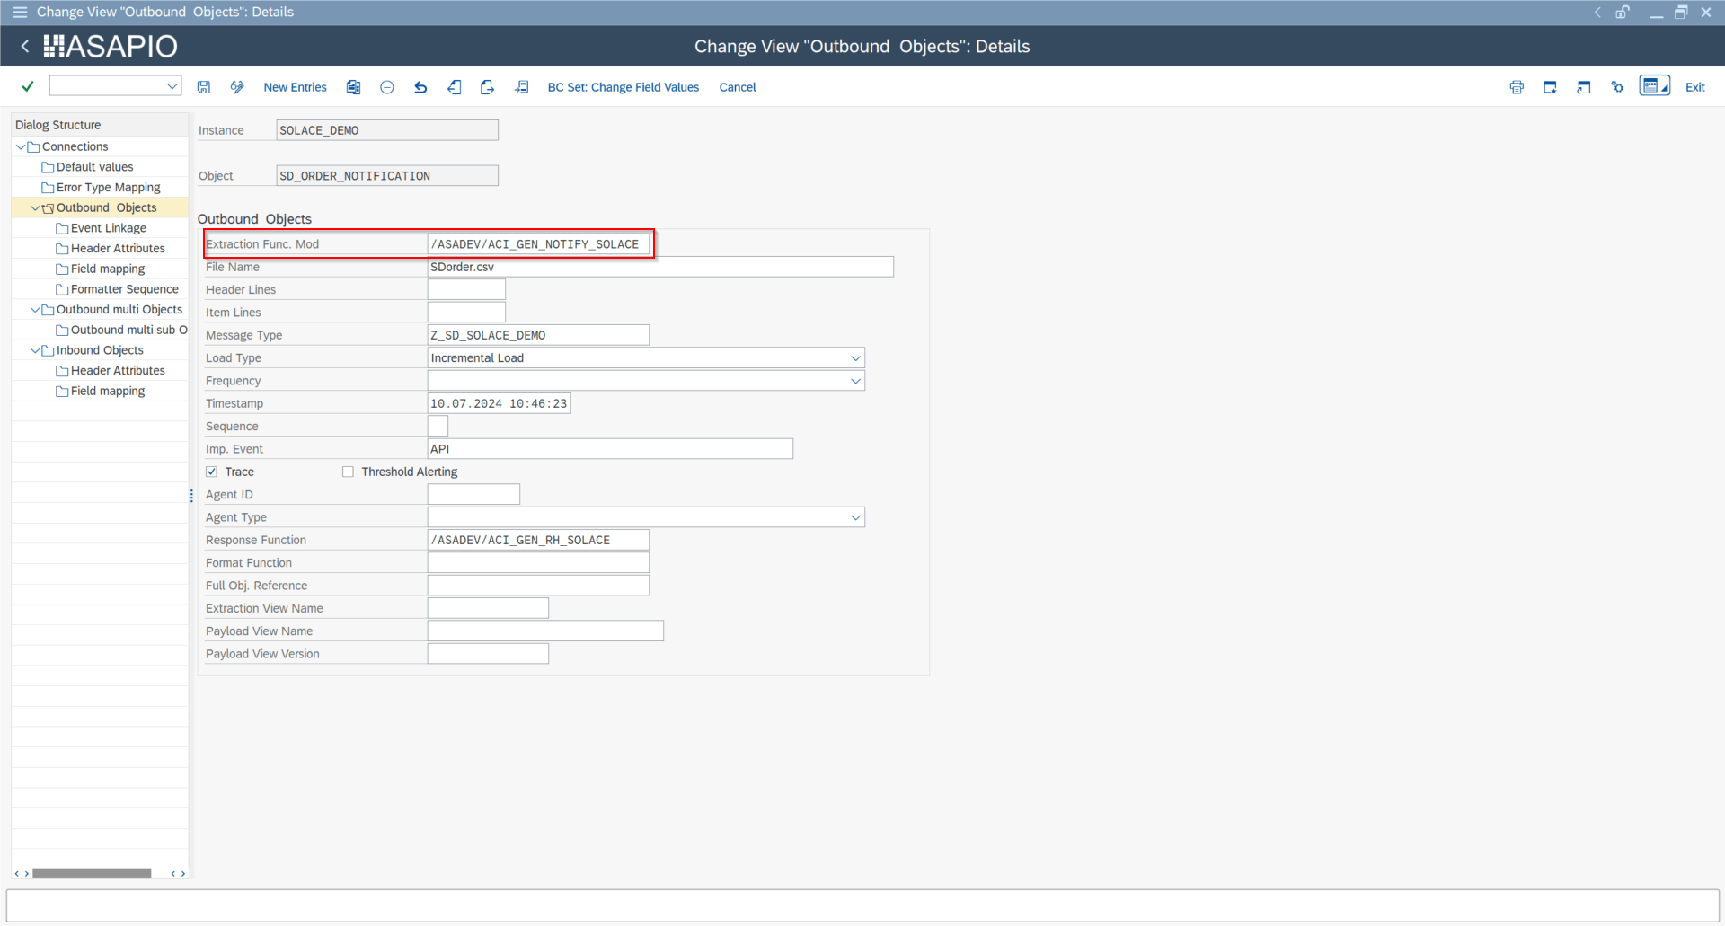Open the Frequency dropdown

pyautogui.click(x=855, y=381)
